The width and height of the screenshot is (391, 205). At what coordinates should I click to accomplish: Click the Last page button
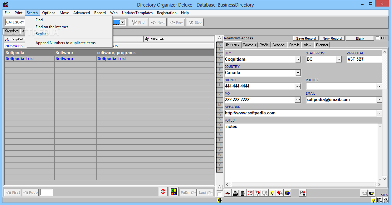coord(206,192)
